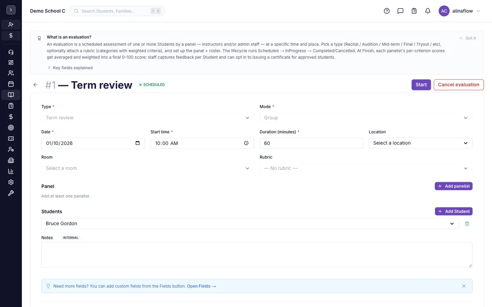Click the Cancel evaluation button

[x=459, y=85]
